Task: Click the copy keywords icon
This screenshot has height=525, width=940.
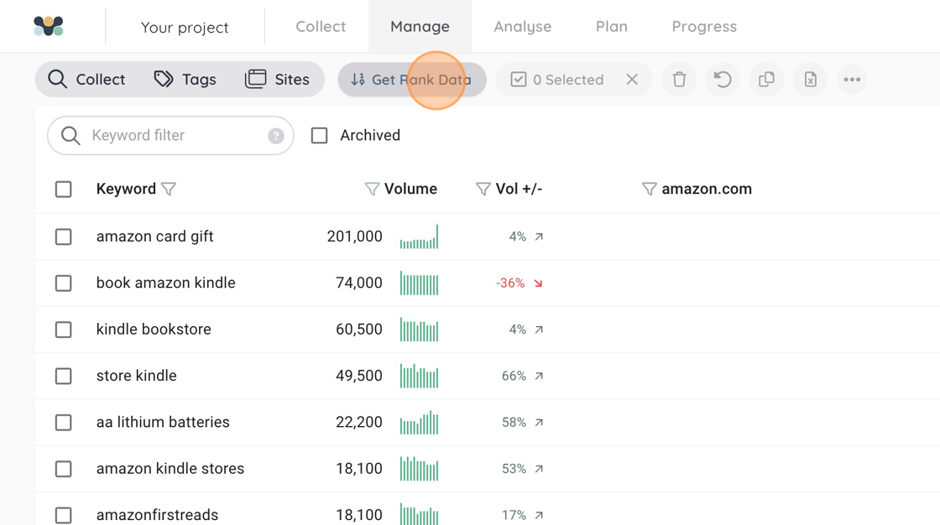Action: pos(767,79)
